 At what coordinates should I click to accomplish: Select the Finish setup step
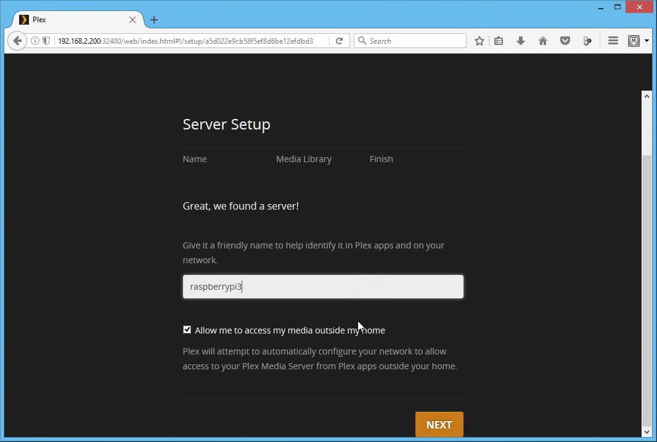click(x=382, y=159)
